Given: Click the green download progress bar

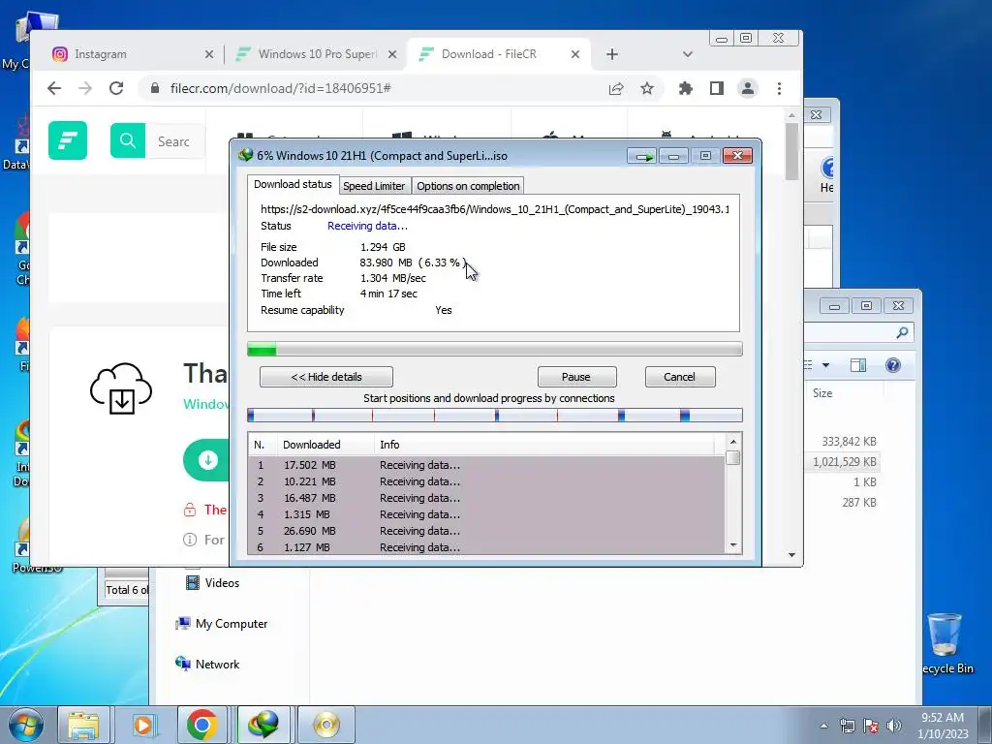Looking at the screenshot, I should point(494,349).
